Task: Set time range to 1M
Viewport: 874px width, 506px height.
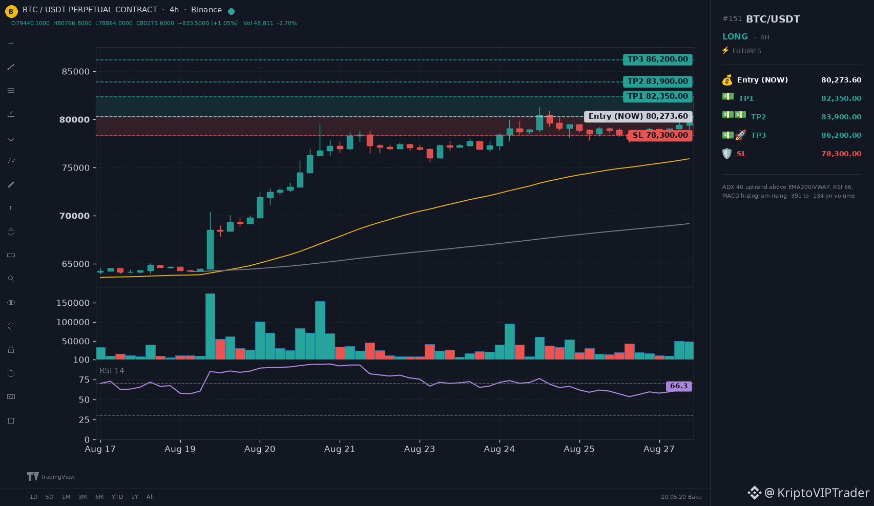Action: click(66, 497)
